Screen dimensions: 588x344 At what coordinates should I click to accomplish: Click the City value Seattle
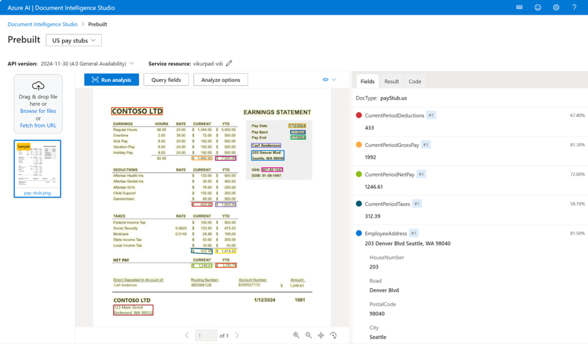[x=378, y=337]
